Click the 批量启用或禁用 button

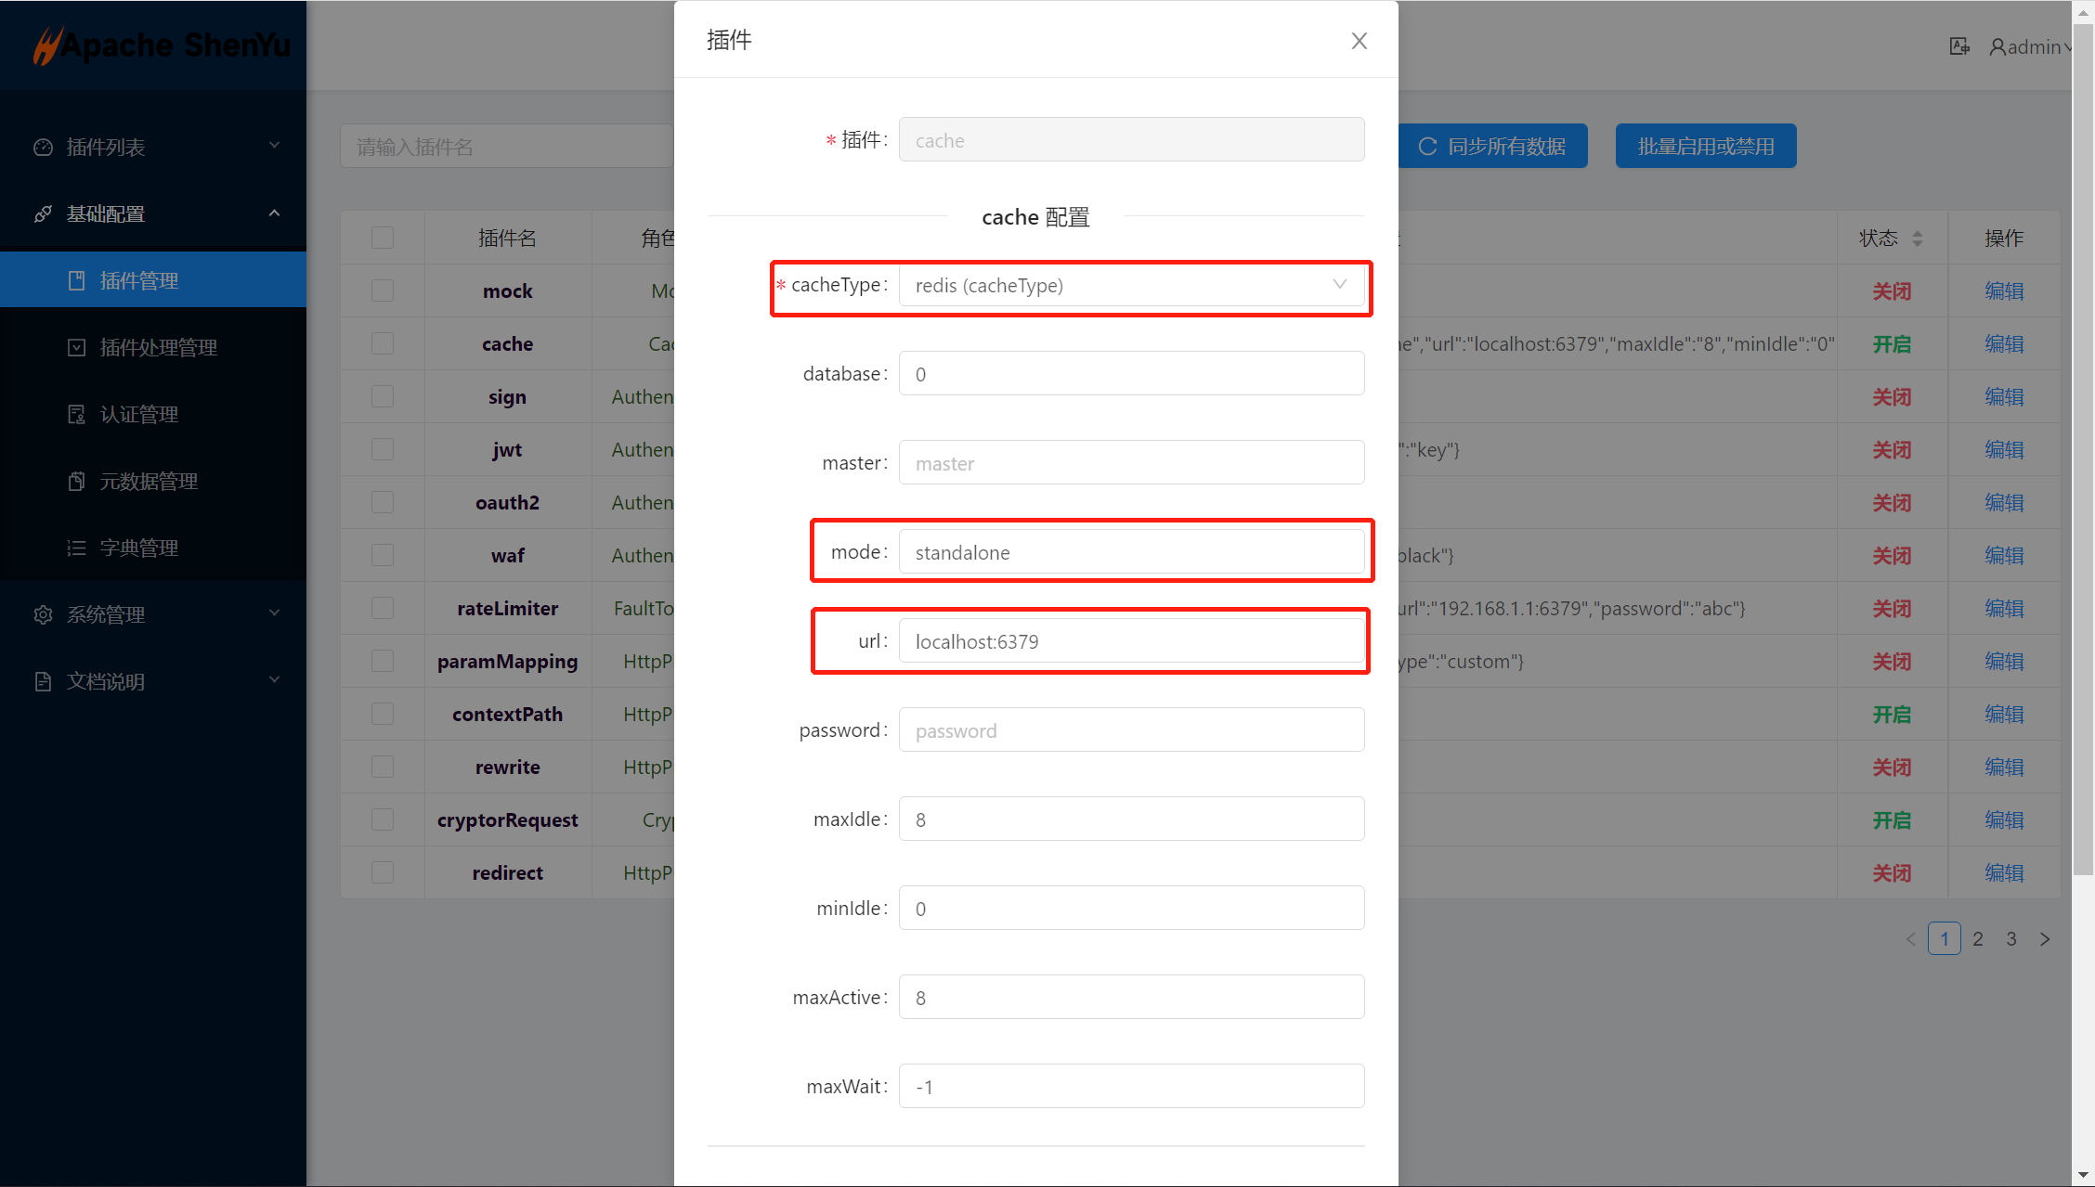click(x=1705, y=147)
